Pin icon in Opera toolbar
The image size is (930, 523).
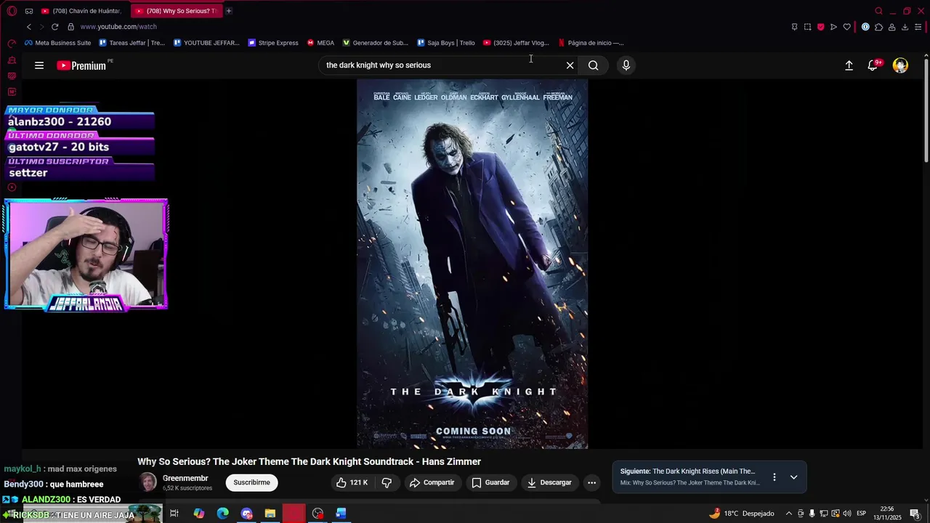coord(794,27)
